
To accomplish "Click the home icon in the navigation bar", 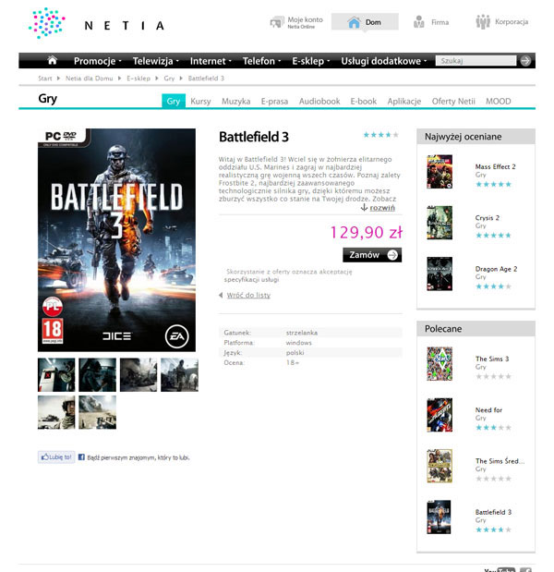I will click(52, 60).
